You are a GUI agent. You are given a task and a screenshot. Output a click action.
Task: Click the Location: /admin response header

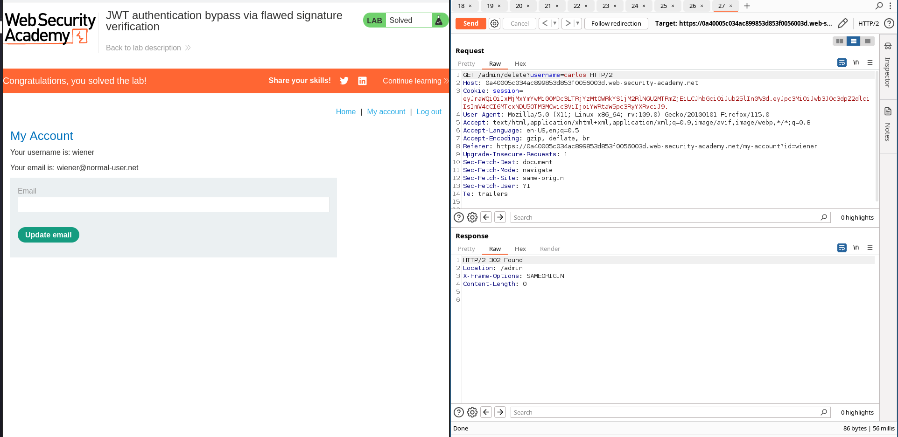(x=492, y=268)
